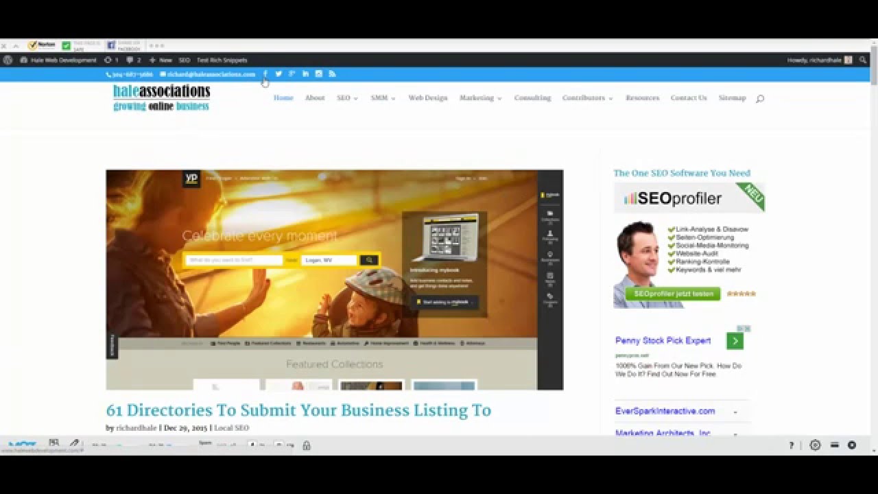Click Test Rich Snippets in admin bar
This screenshot has width=878, height=494.
(x=222, y=60)
